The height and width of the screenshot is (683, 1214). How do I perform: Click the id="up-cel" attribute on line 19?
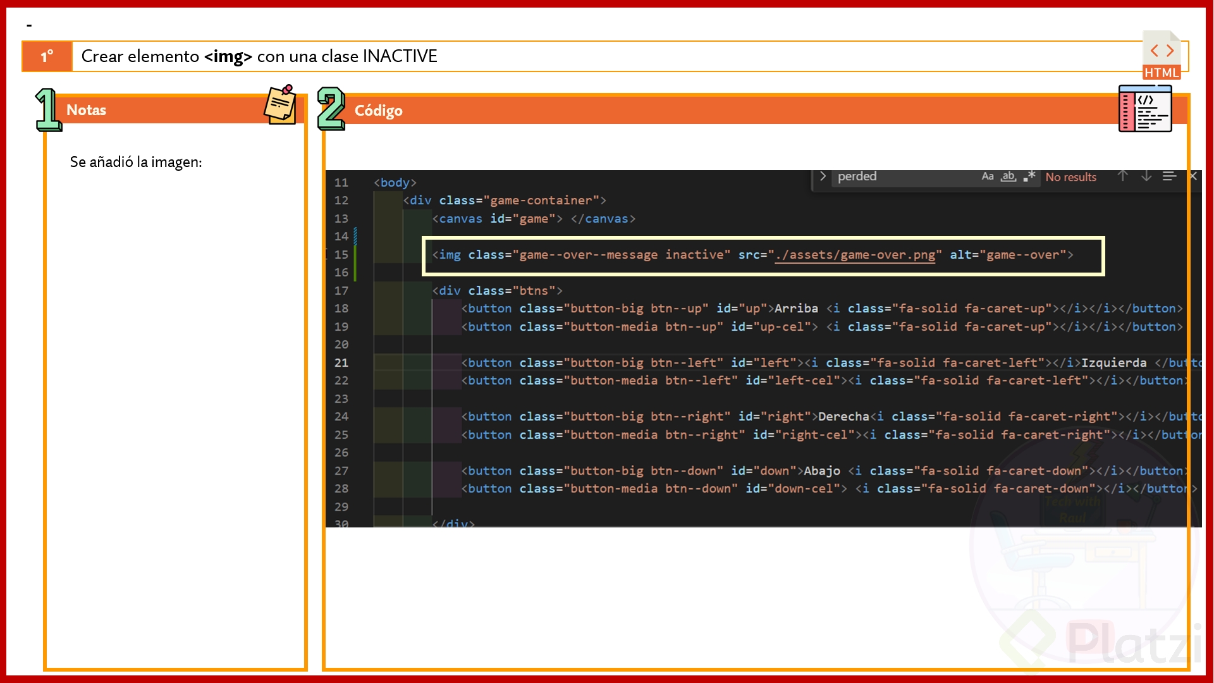pyautogui.click(x=771, y=327)
